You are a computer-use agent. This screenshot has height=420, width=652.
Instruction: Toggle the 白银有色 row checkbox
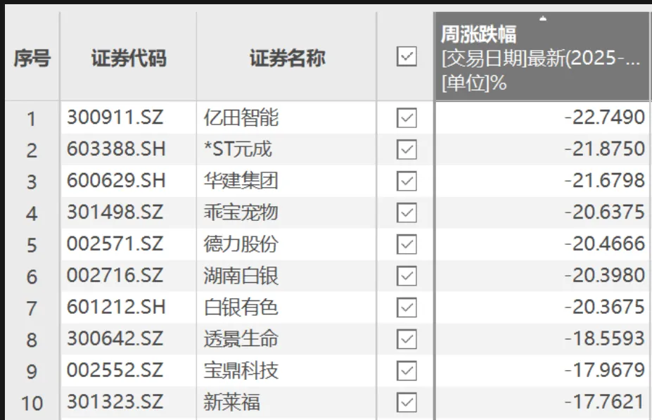pyautogui.click(x=405, y=307)
